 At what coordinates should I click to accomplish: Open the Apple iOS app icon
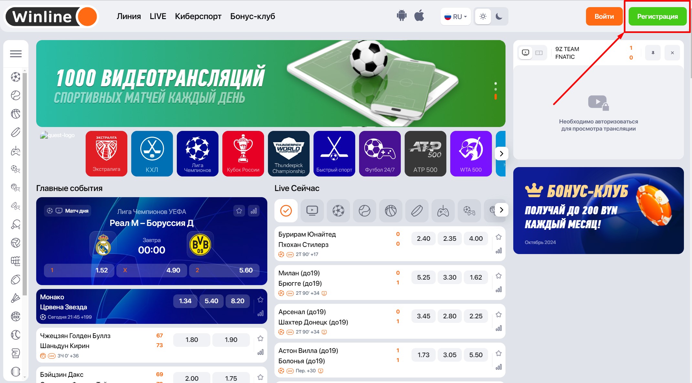pos(419,16)
